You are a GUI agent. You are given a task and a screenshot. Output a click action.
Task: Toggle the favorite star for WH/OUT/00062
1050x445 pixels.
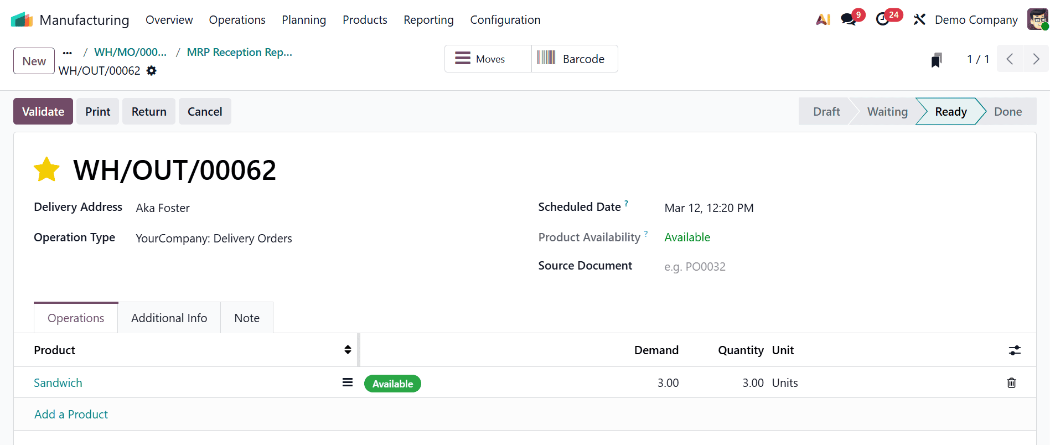(x=46, y=169)
